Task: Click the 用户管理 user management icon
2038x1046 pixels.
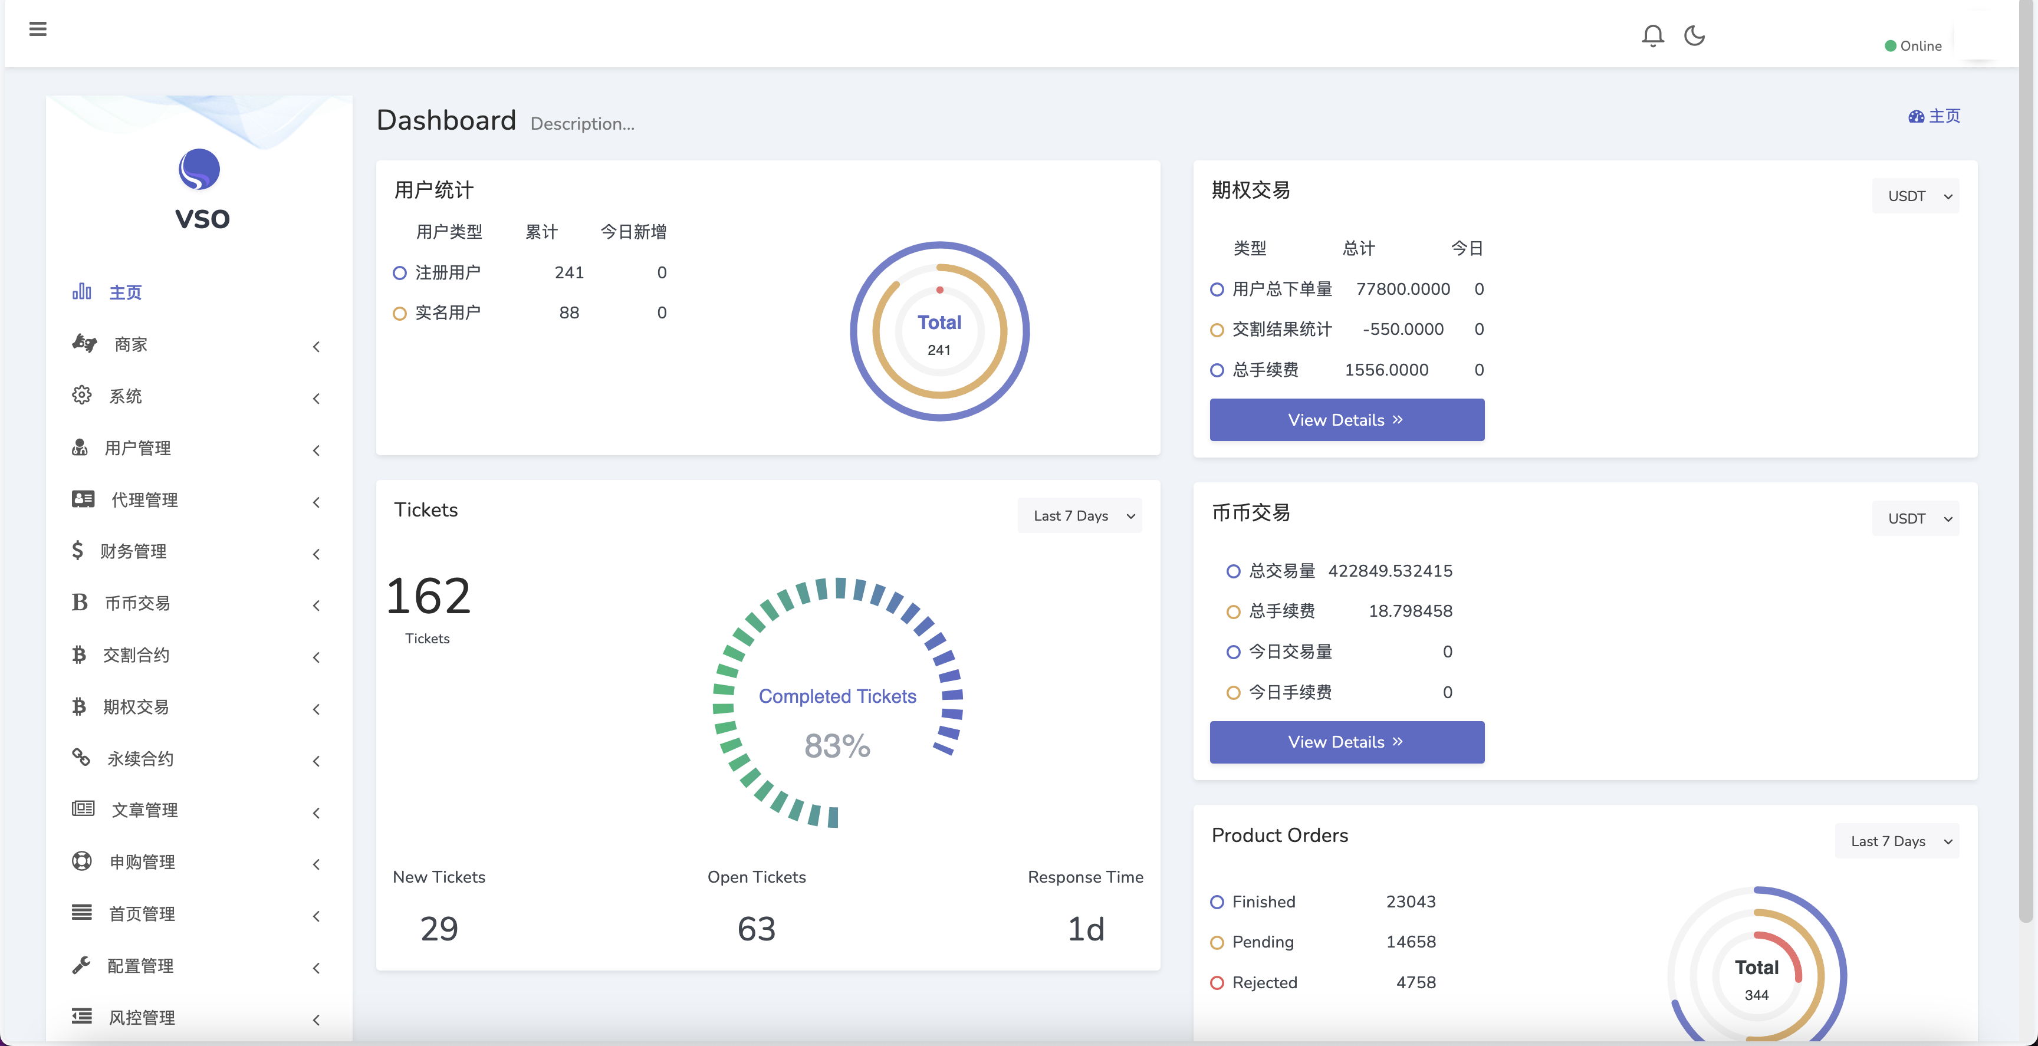Action: pyautogui.click(x=80, y=447)
